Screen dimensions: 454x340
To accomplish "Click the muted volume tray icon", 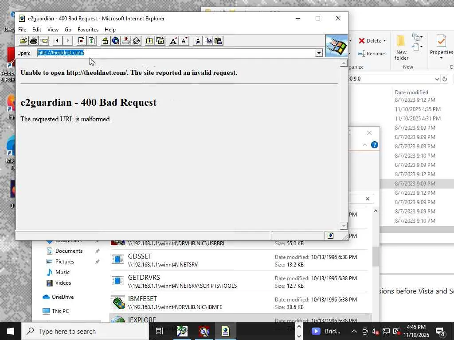I will pyautogui.click(x=375, y=331).
